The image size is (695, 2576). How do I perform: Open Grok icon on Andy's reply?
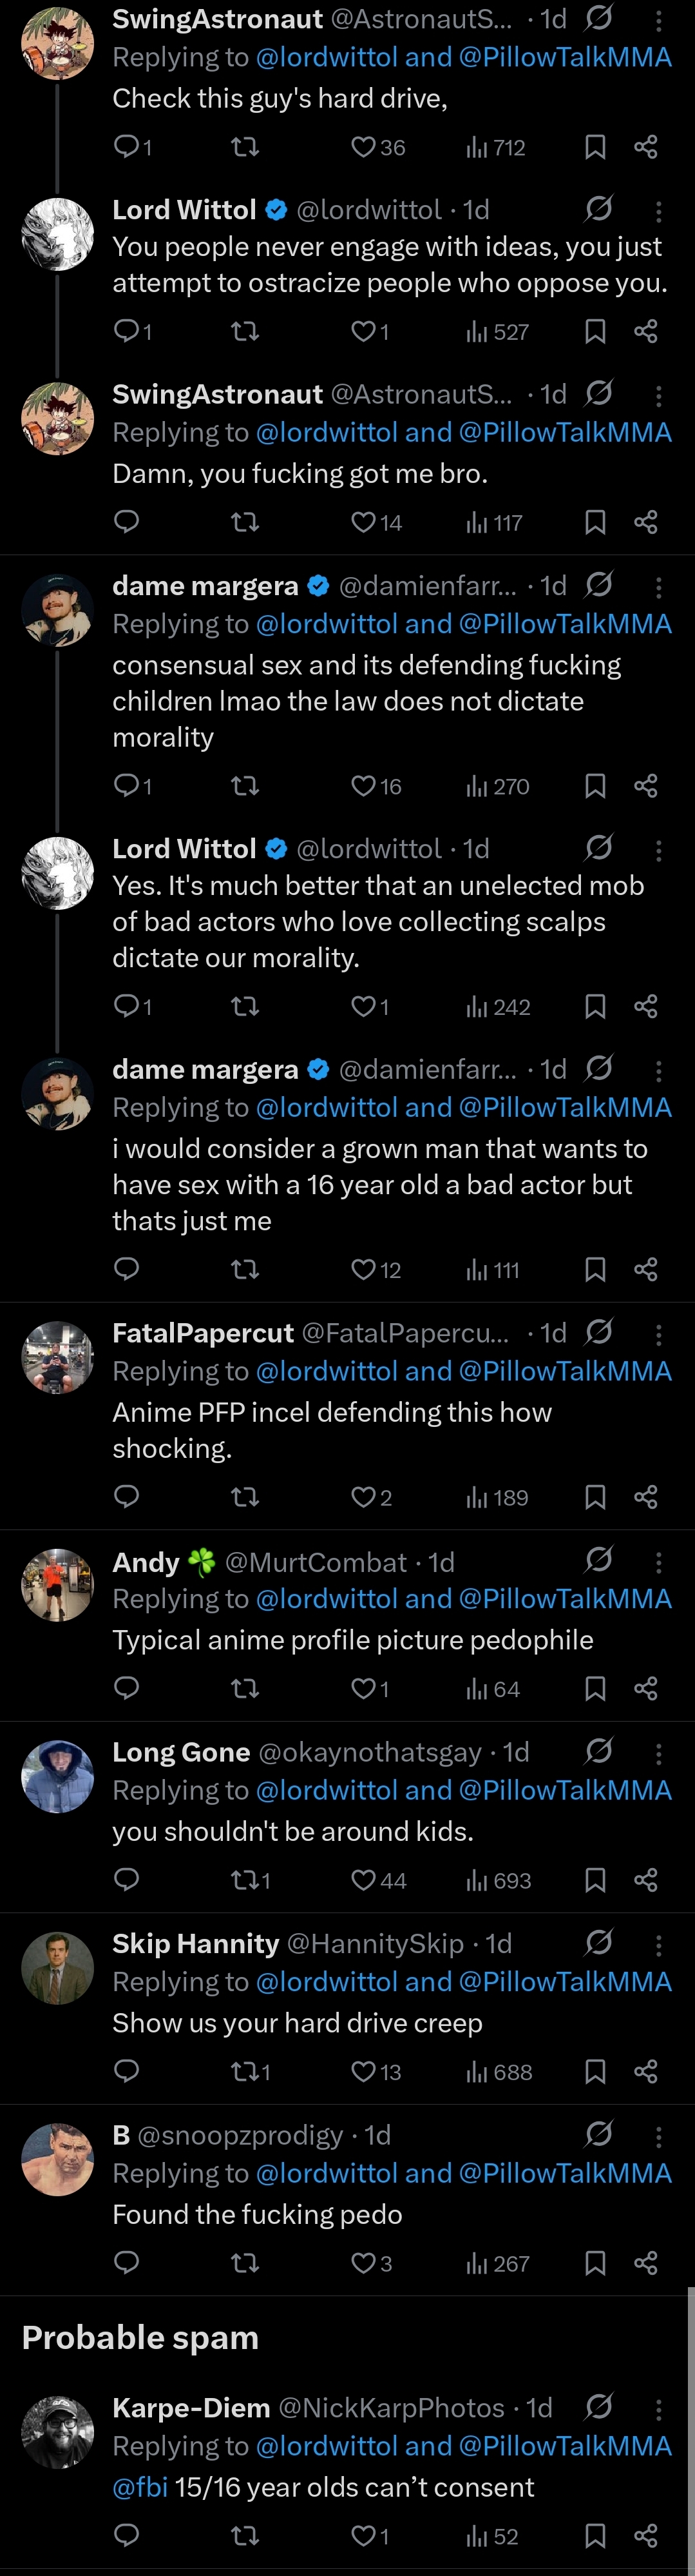(599, 1559)
